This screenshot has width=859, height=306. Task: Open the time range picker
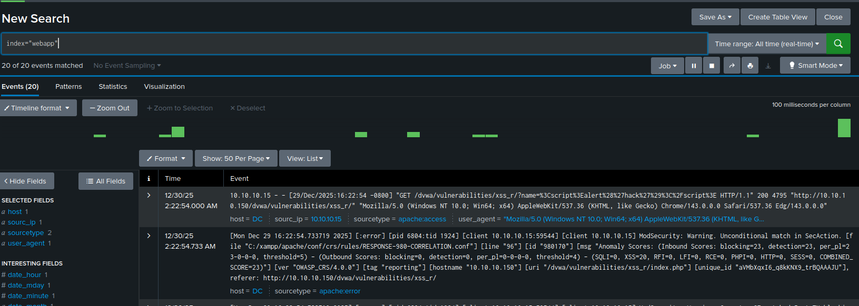point(767,44)
